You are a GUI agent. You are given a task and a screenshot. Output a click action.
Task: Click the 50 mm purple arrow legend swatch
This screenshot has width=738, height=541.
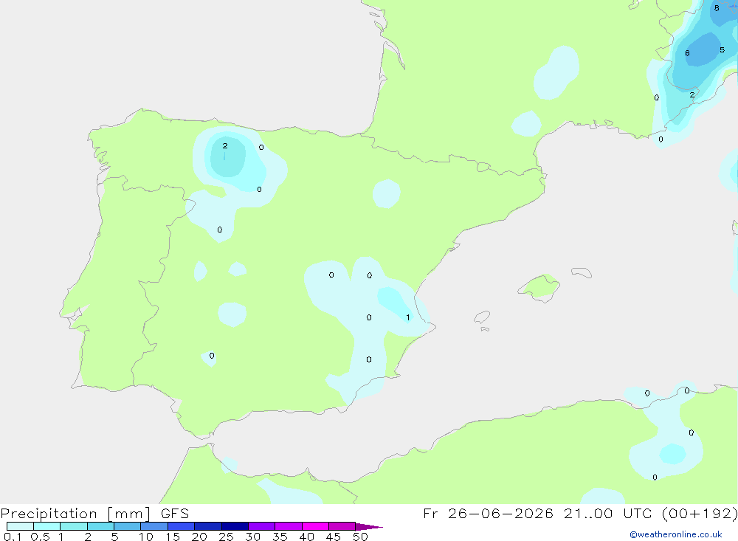point(369,527)
